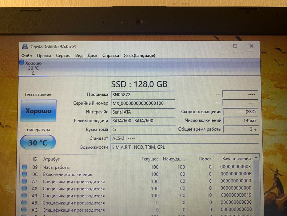Click the SSD : 128,0 GB heading

[139, 84]
